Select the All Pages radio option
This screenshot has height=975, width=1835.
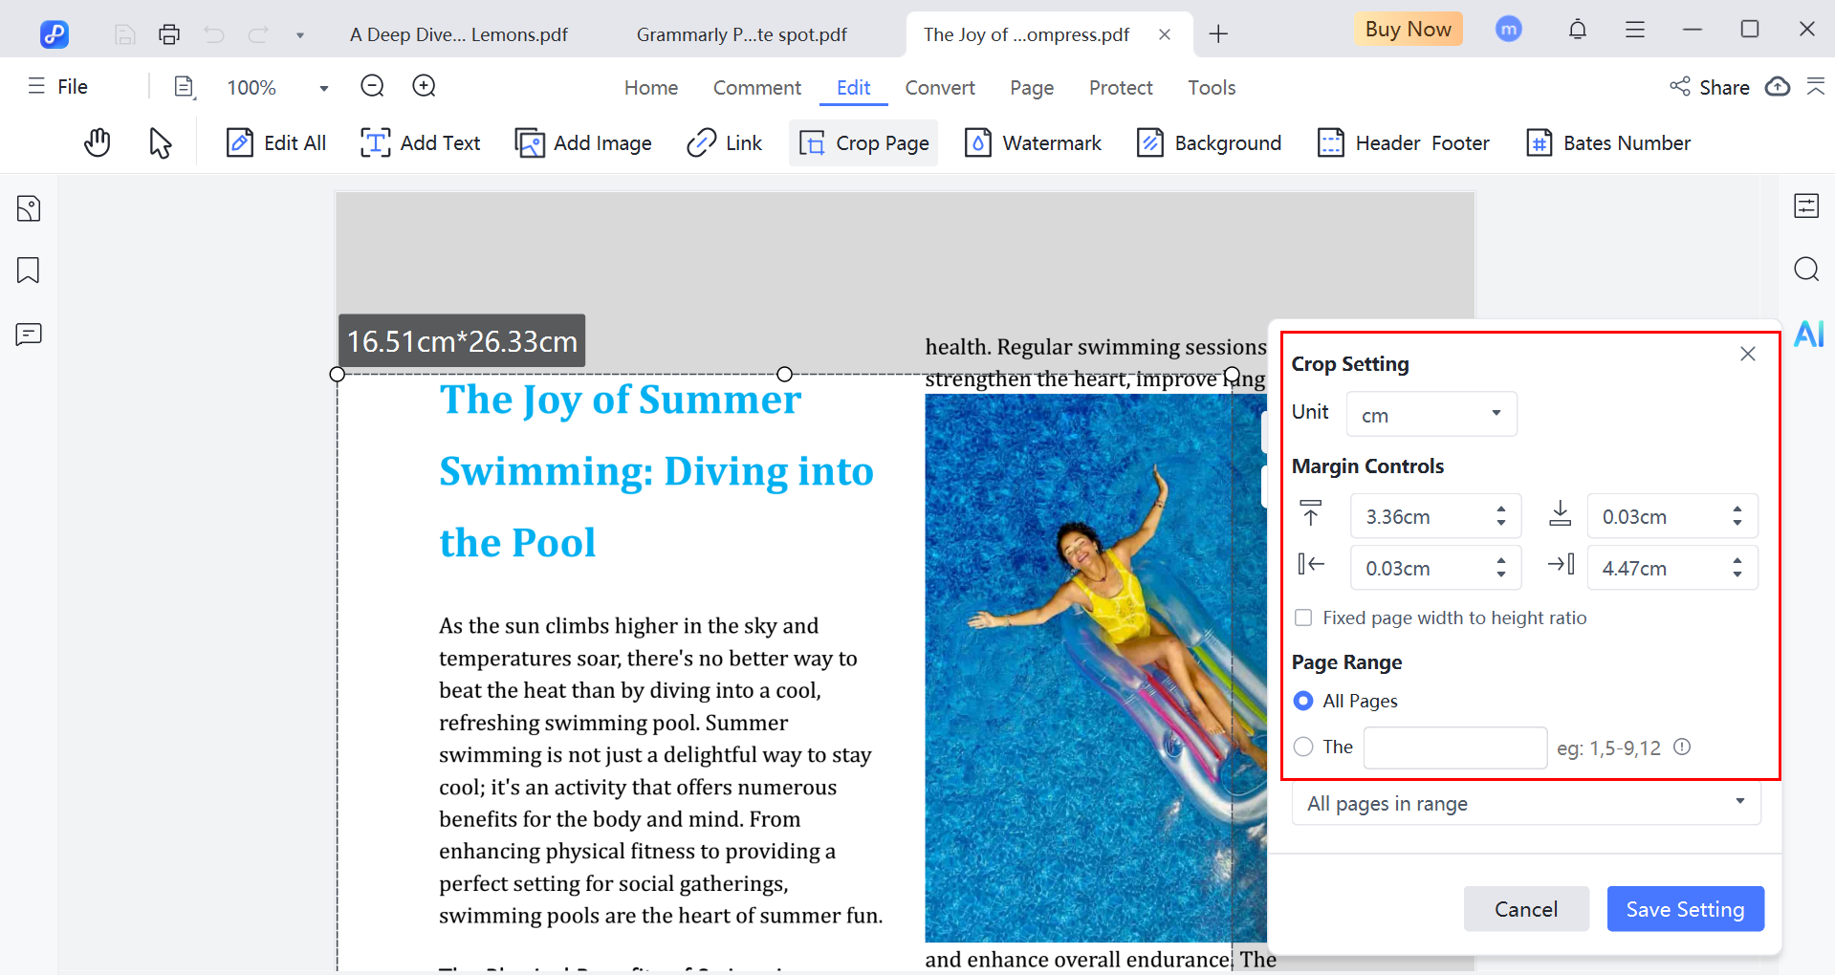[1303, 701]
